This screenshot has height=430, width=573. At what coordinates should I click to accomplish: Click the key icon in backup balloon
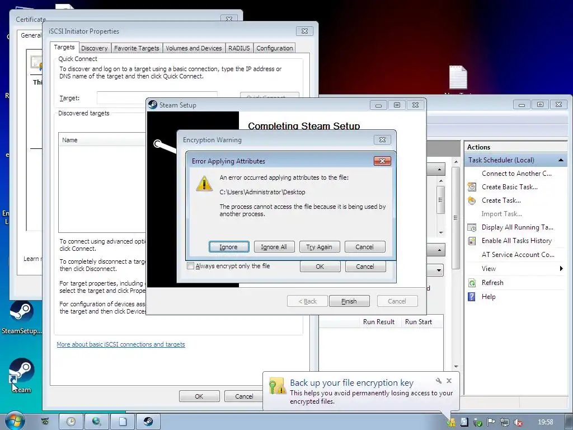pyautogui.click(x=277, y=386)
